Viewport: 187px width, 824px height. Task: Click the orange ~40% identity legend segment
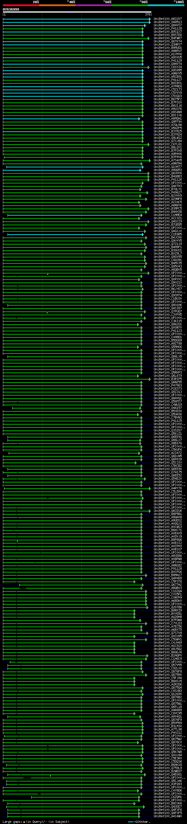coord(57,5)
